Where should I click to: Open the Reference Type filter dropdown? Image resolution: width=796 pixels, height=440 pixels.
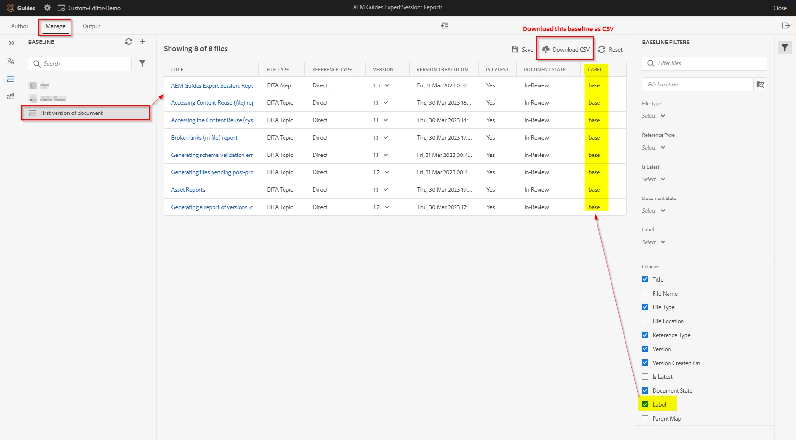click(x=654, y=148)
